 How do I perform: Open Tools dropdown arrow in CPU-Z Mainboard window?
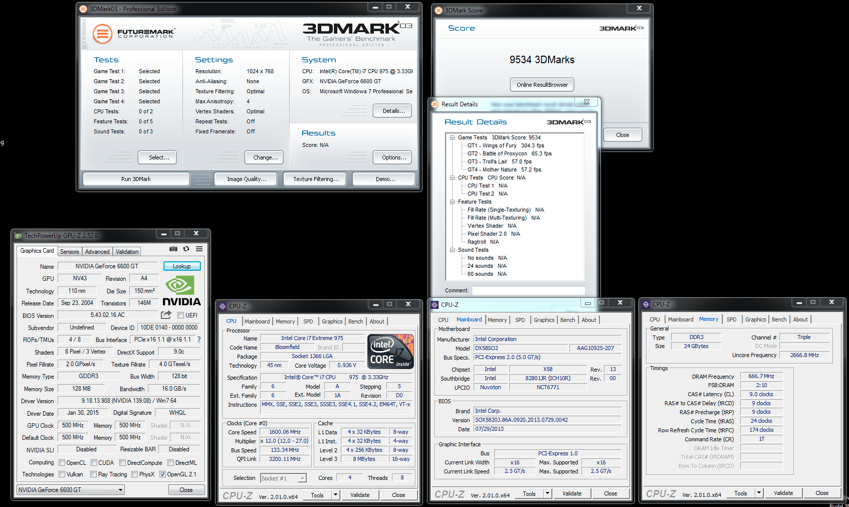[547, 493]
